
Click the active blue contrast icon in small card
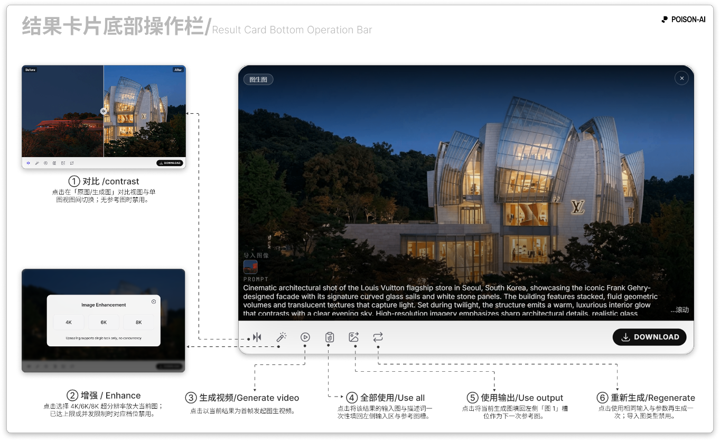tap(29, 163)
